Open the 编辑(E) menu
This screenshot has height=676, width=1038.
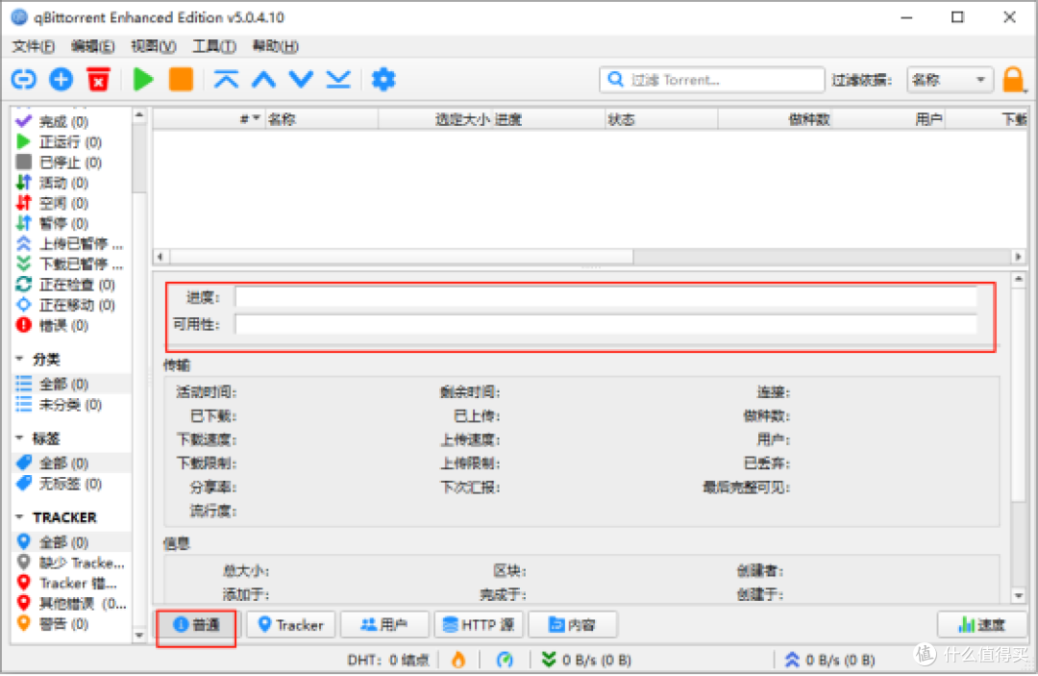coord(92,46)
